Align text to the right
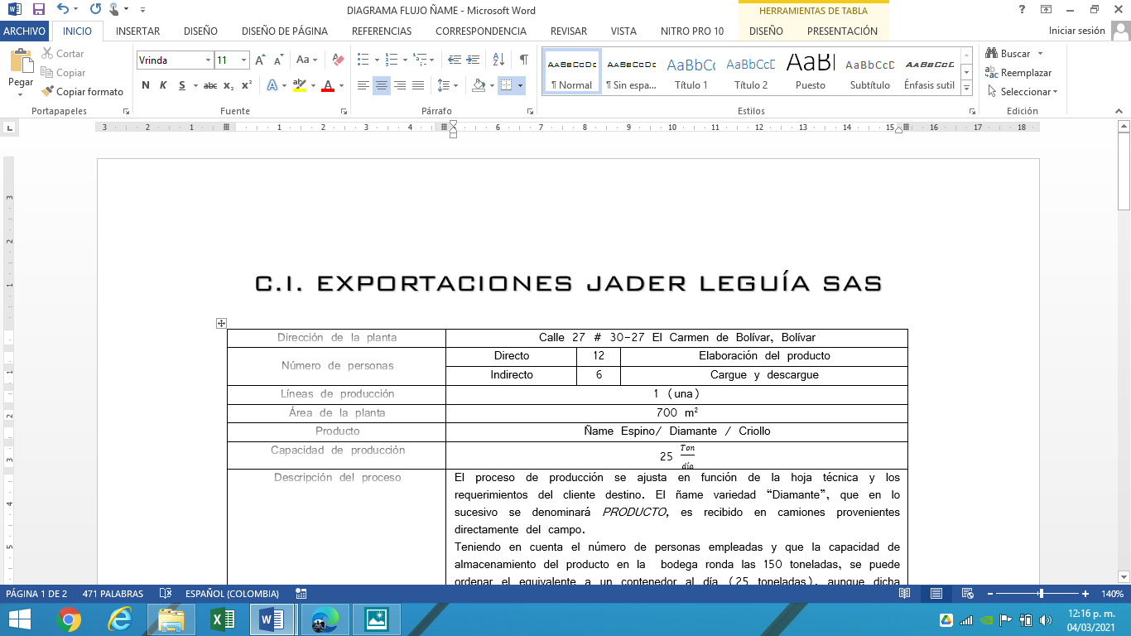The image size is (1131, 636). tap(400, 85)
